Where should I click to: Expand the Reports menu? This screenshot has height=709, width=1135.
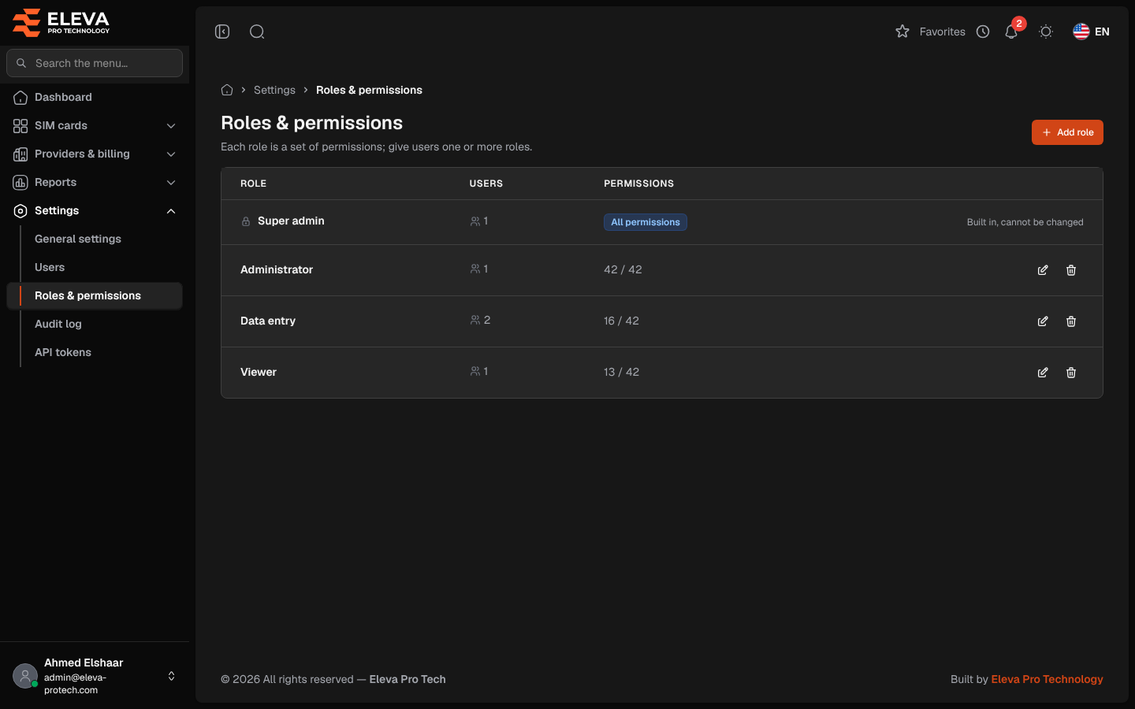(x=95, y=182)
